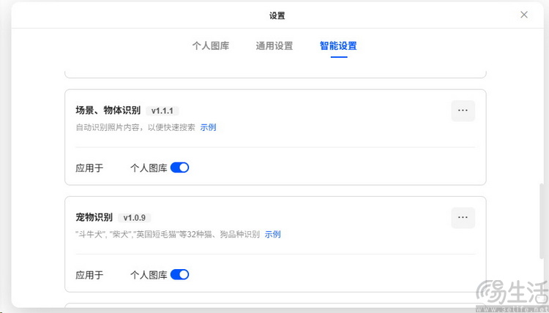This screenshot has height=313, width=549.
Task: Click the 个人图库 label beside the pet toggle
Action: coord(149,275)
